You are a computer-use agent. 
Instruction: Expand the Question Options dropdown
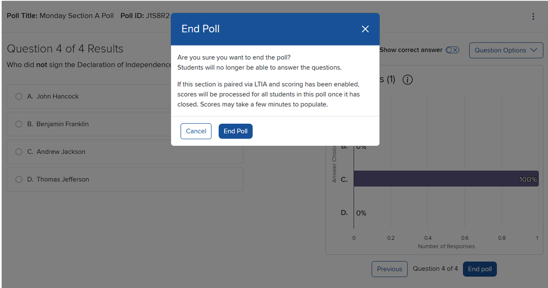[505, 50]
